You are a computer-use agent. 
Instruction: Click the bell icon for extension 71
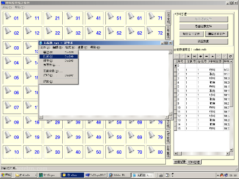[151, 16]
